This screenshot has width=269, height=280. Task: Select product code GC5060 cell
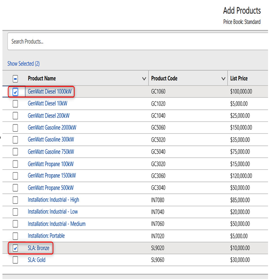(158, 128)
